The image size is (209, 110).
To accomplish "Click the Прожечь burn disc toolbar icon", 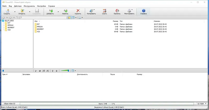I will click(x=117, y=11).
